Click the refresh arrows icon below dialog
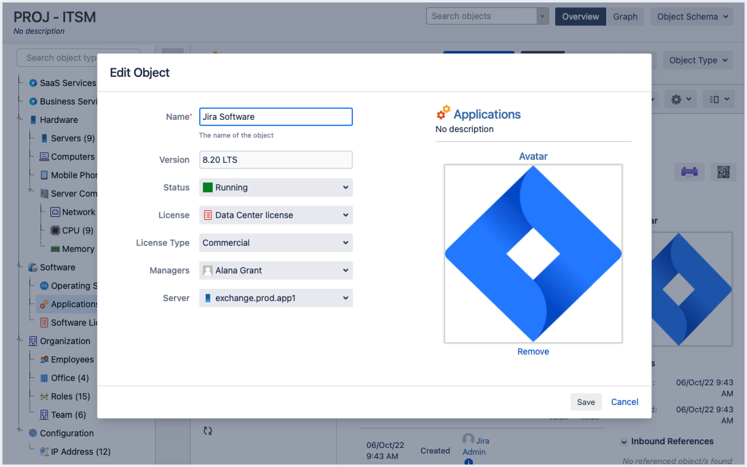This screenshot has height=467, width=747. 207,430
